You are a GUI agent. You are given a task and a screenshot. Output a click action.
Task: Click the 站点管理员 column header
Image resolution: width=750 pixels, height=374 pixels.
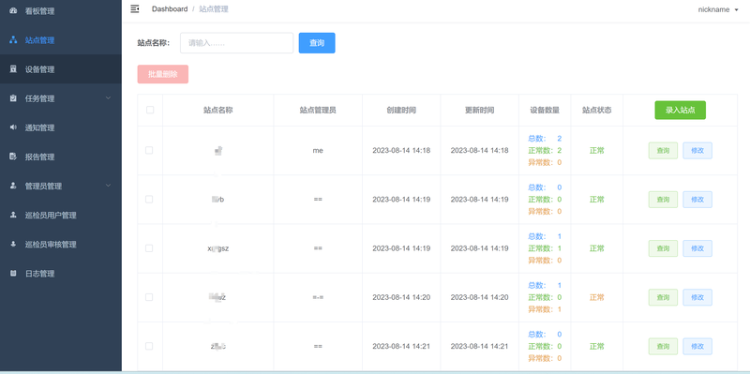[x=318, y=110]
